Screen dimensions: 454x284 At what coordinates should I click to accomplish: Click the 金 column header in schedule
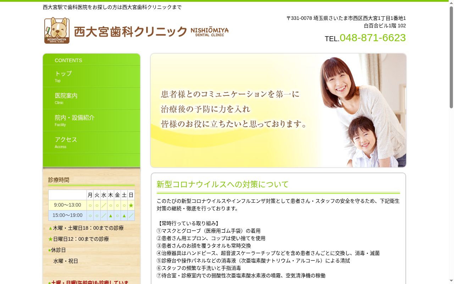(x=117, y=195)
